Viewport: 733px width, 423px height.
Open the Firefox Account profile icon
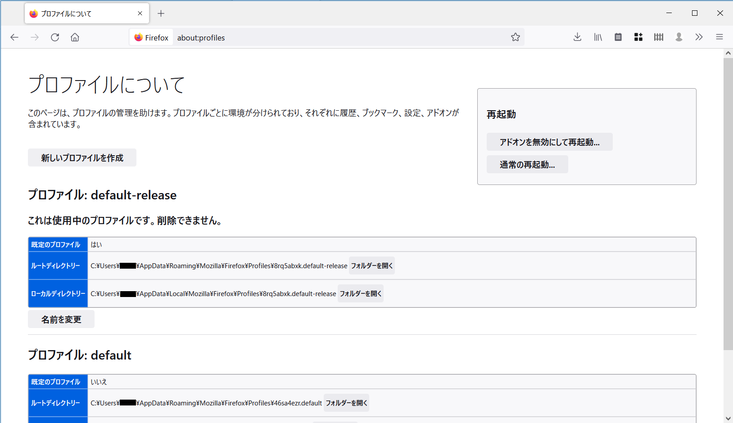click(x=679, y=37)
